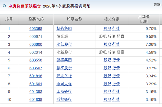Select row number 10 cell
Image resolution: width=162 pixels, height=107 pixels.
tap(9, 100)
